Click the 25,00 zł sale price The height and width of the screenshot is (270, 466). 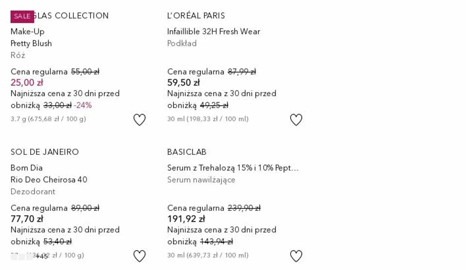coord(27,82)
